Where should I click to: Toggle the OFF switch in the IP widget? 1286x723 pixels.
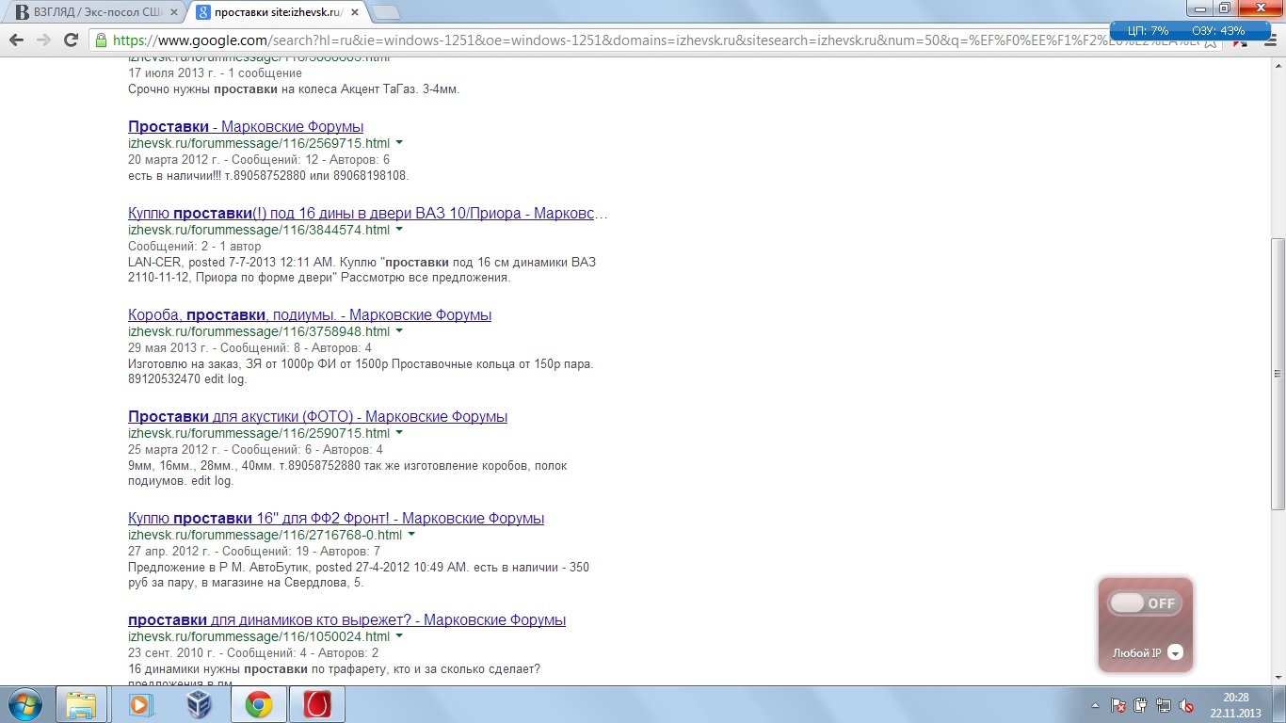1144,603
